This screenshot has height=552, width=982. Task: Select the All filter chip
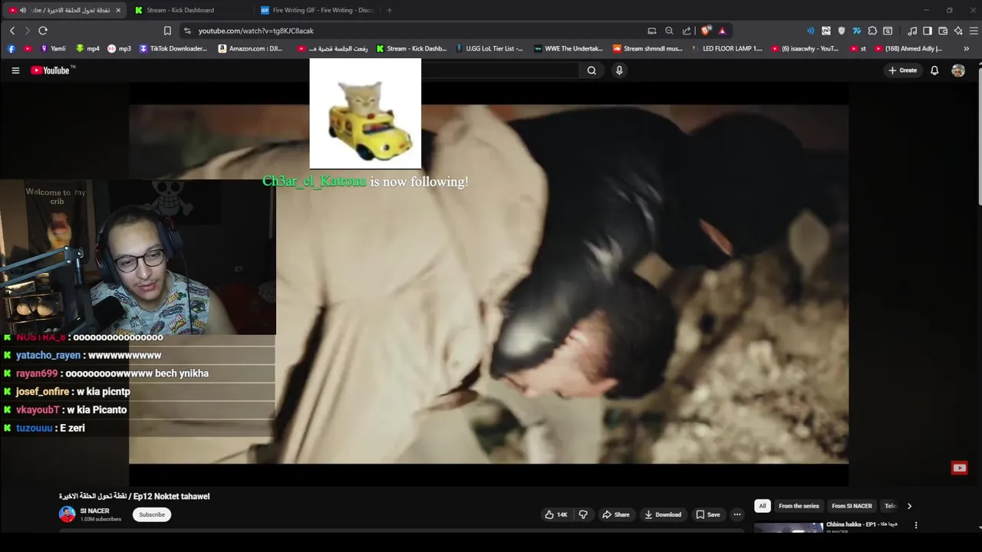click(763, 506)
